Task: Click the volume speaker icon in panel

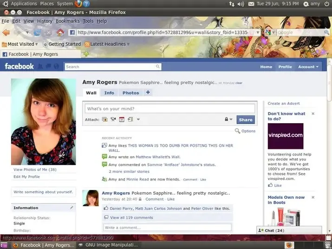Action: [241, 4]
